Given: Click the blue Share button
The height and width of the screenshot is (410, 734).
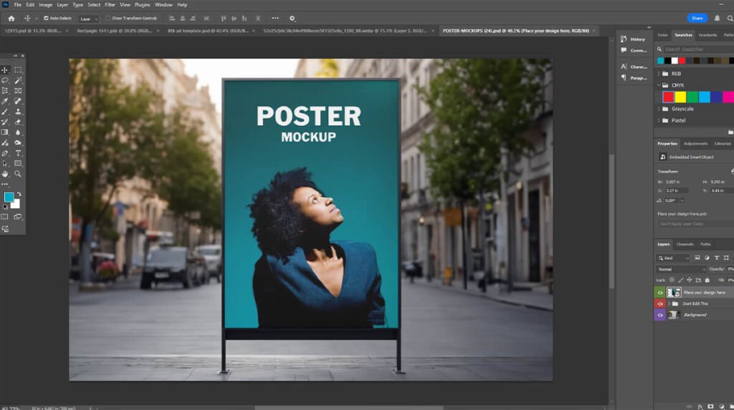Looking at the screenshot, I should click(x=697, y=18).
